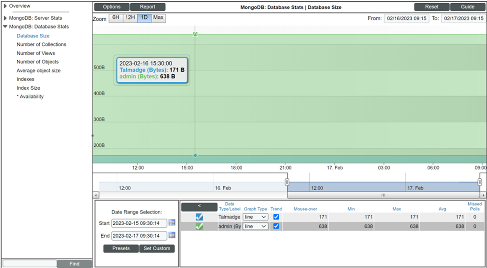The width and height of the screenshot is (487, 268).
Task: Toggle the Talmadge series visibility checkbox
Action: pos(199,217)
